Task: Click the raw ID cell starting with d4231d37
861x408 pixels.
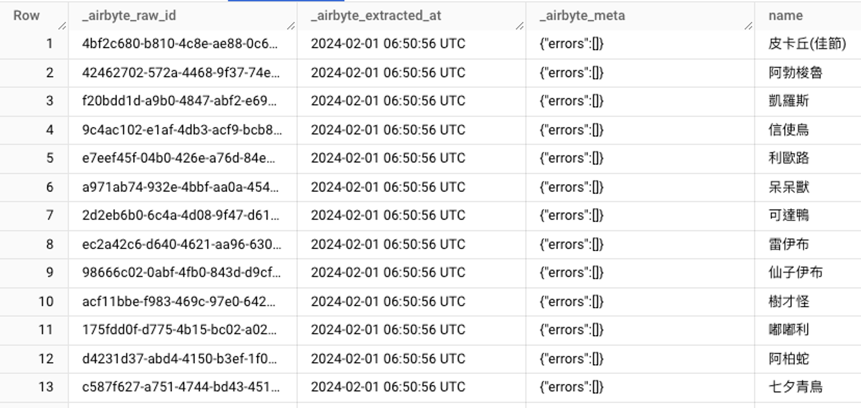Action: click(179, 358)
